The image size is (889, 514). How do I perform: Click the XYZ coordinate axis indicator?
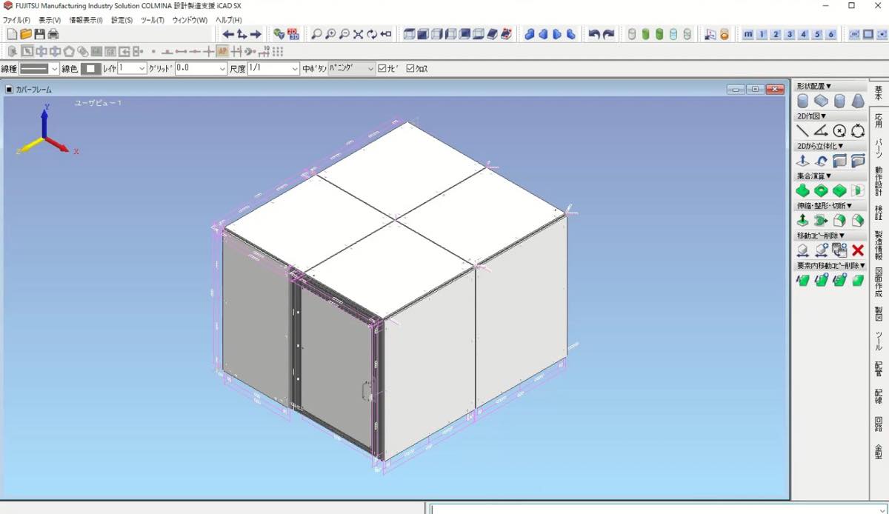pyautogui.click(x=44, y=130)
